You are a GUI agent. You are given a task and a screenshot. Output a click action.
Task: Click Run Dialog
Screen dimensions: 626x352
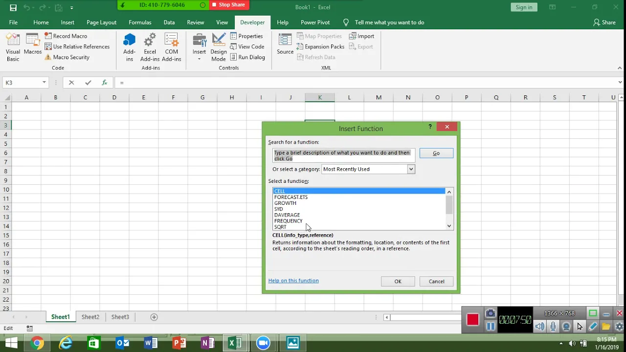click(247, 57)
